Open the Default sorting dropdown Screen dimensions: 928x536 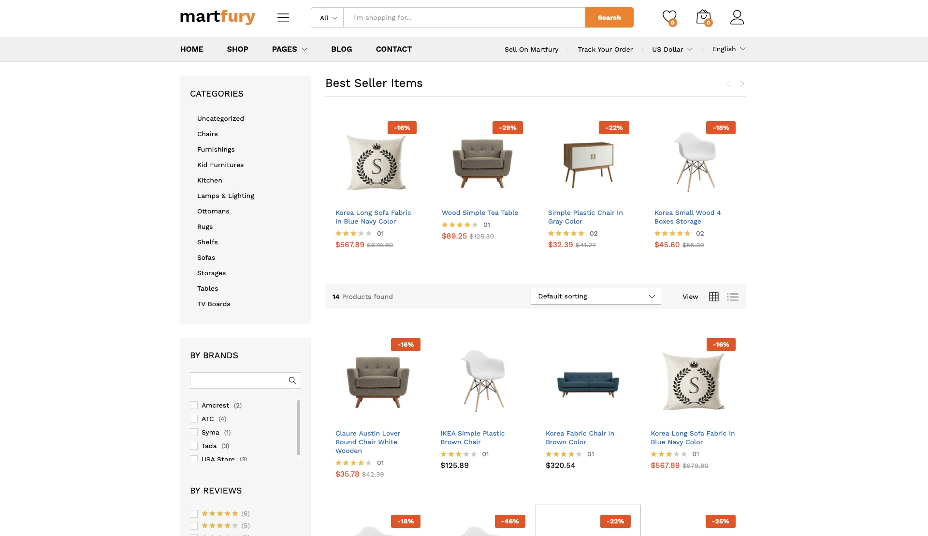pyautogui.click(x=595, y=296)
